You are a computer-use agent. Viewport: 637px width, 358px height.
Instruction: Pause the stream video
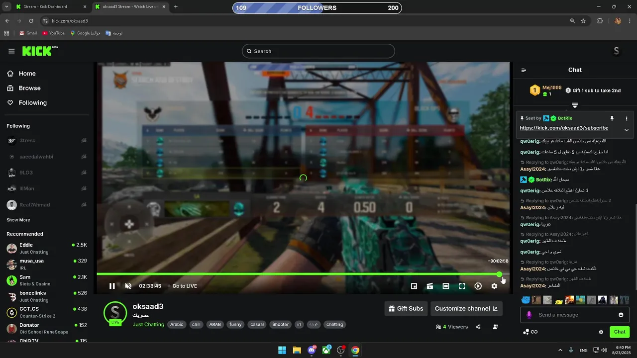(x=112, y=286)
